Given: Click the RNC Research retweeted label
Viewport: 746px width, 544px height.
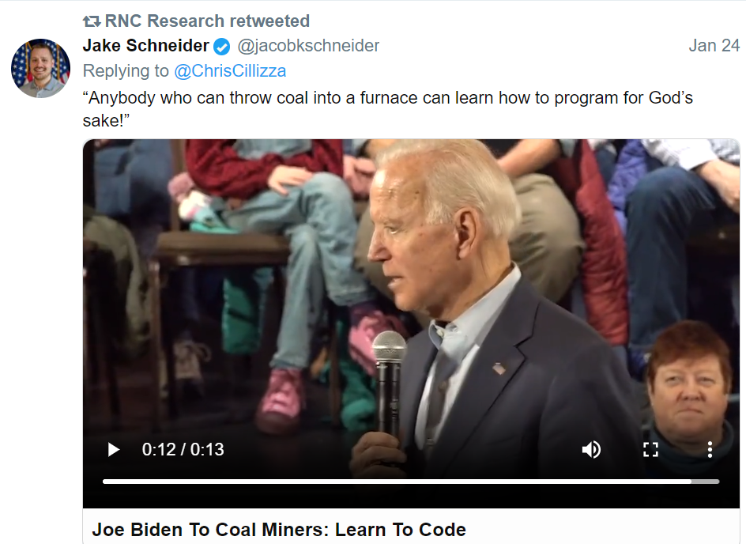Looking at the screenshot, I should 207,21.
